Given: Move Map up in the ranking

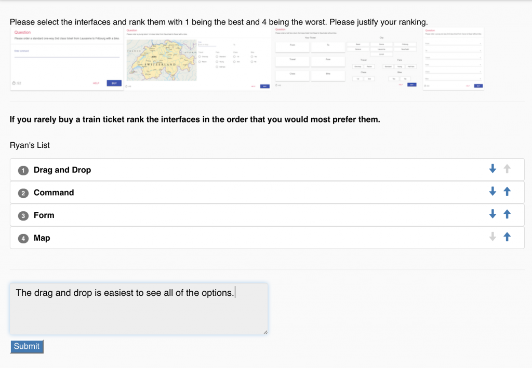Looking at the screenshot, I should pos(507,237).
